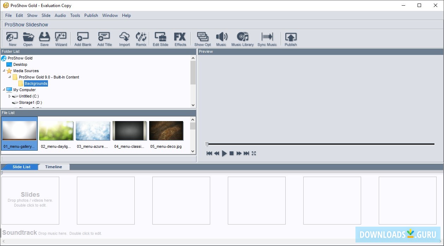
Task: Click the Publish toolbar icon
Action: [291, 39]
